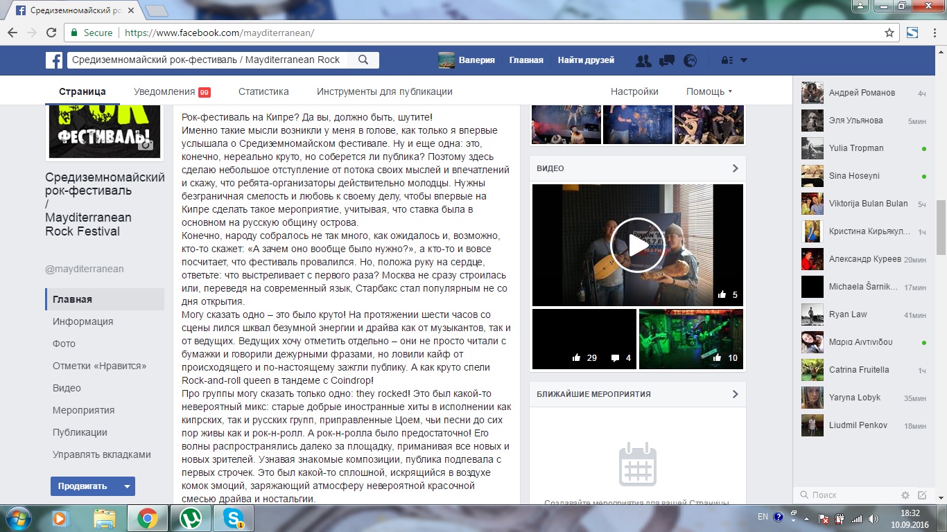Viewport: 947px width, 532px height.
Task: Click the network signal tray icon
Action: coord(858,518)
